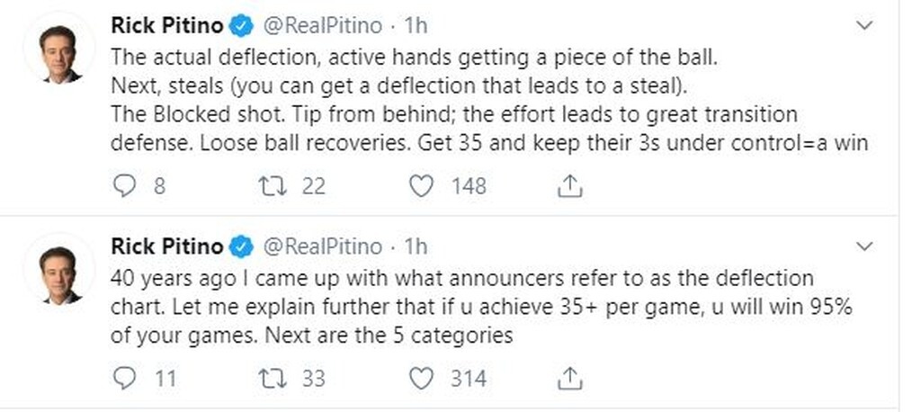Click verified badge on the "actual deflection" tweet

pyautogui.click(x=242, y=26)
